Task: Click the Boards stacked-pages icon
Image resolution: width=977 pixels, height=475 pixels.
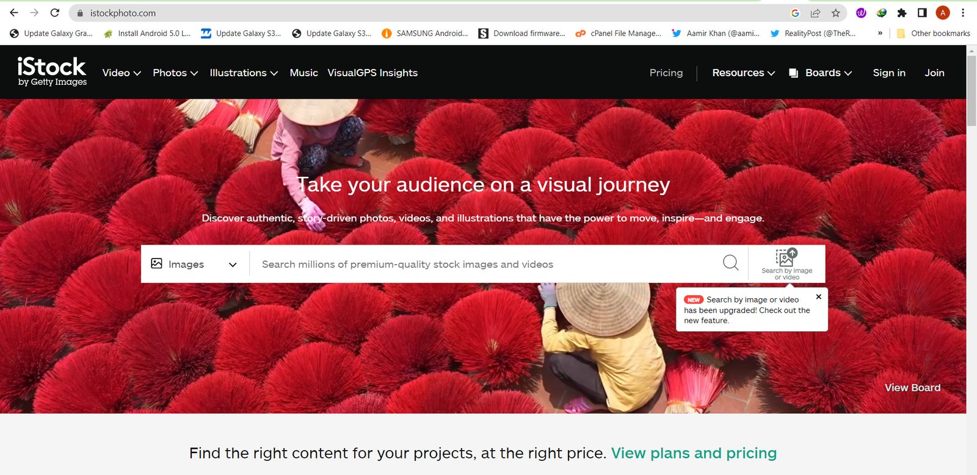Action: (x=793, y=73)
